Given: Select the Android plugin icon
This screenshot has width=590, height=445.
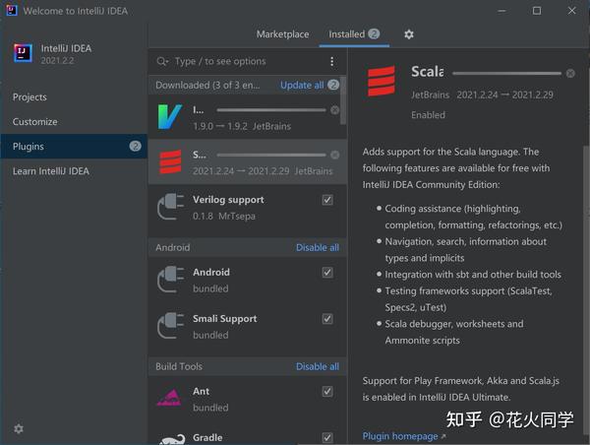Looking at the screenshot, I should (170, 280).
